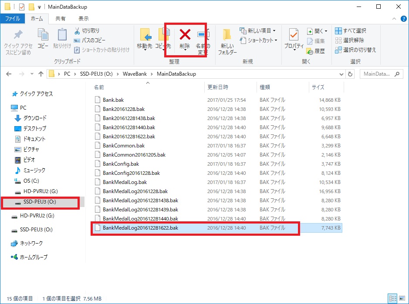
Task: Switch to Share (共有) tab
Action: click(61, 19)
